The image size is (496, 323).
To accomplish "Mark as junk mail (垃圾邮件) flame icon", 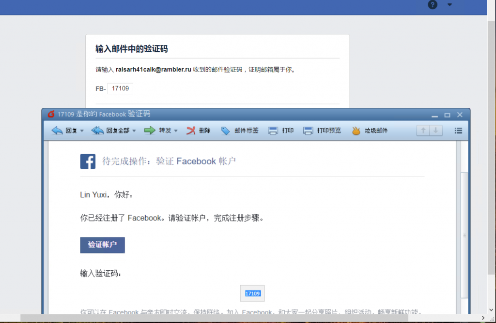I will [356, 131].
